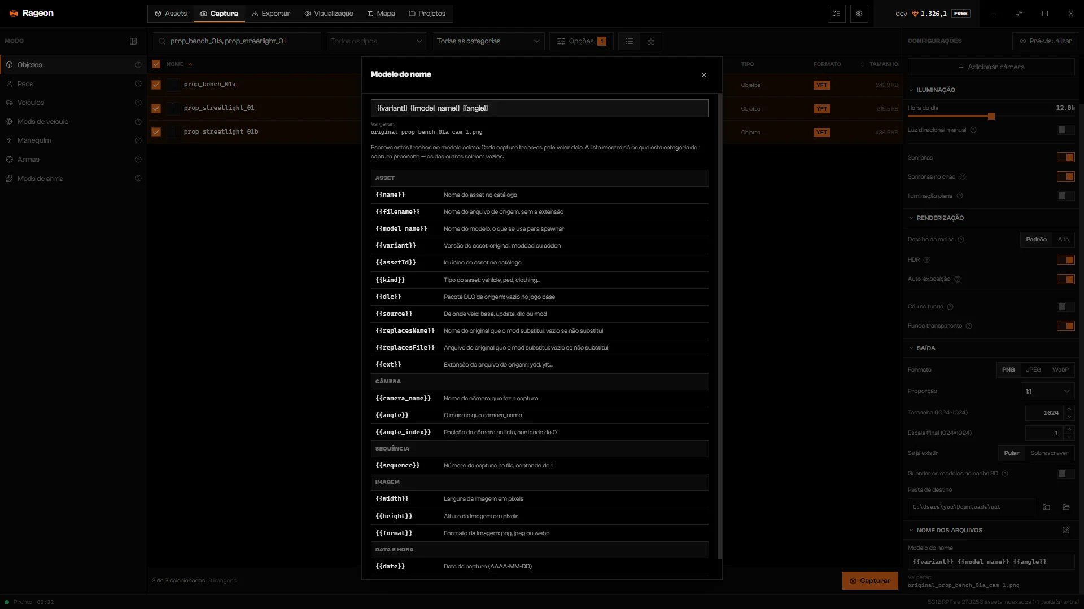Open the Todas as categorias dropdown
This screenshot has height=609, width=1084.
click(x=488, y=41)
